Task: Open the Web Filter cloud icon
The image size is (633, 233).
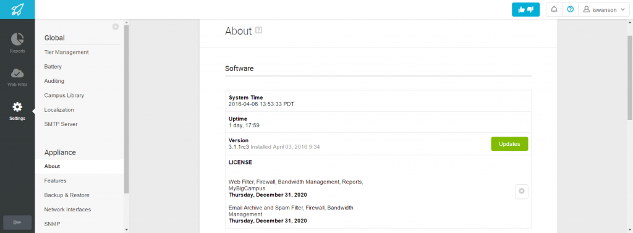Action: pyautogui.click(x=17, y=73)
